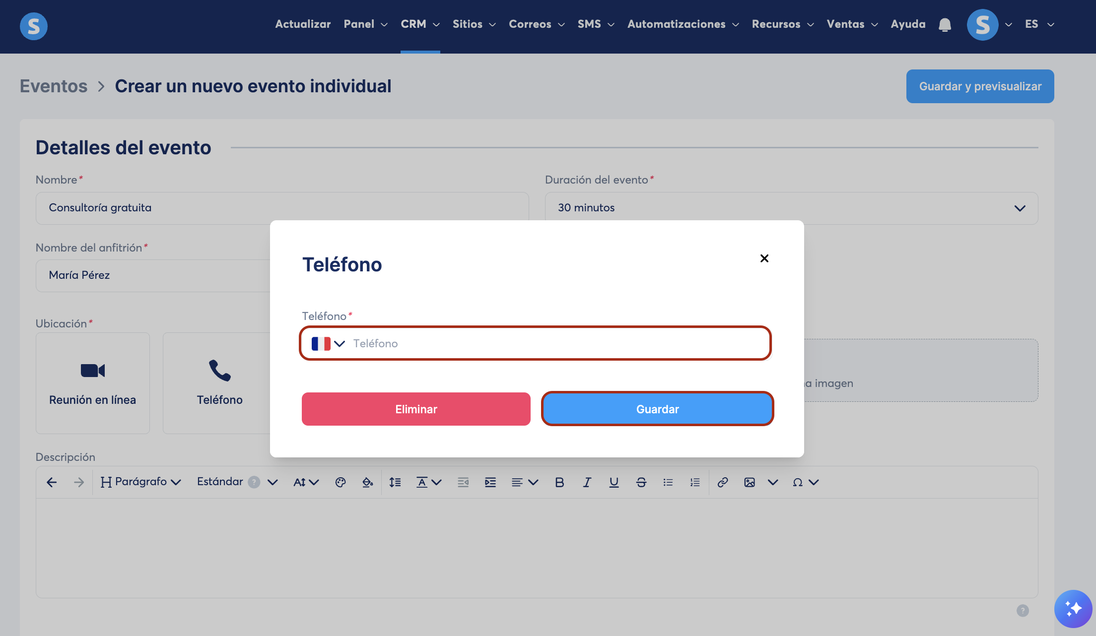Click the insert image icon
Screen dimensions: 1096x636
[750, 482]
